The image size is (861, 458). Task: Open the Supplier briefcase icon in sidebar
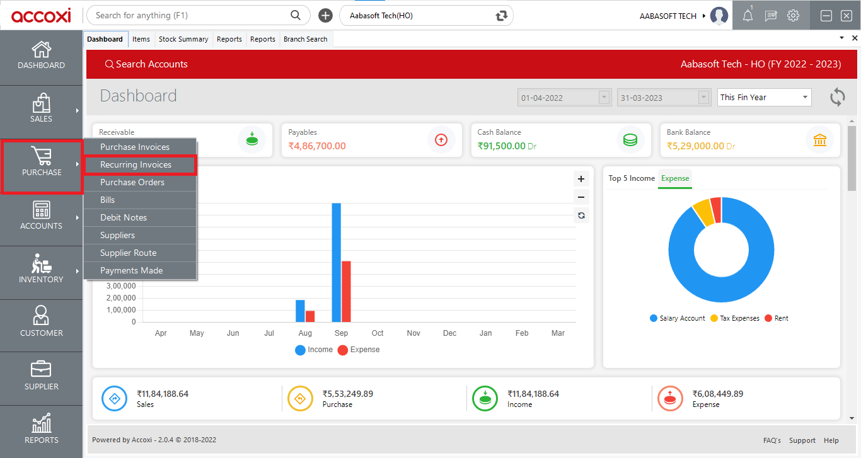tap(41, 369)
